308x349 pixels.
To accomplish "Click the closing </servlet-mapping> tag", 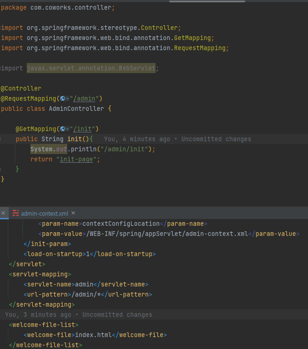I will (42, 304).
